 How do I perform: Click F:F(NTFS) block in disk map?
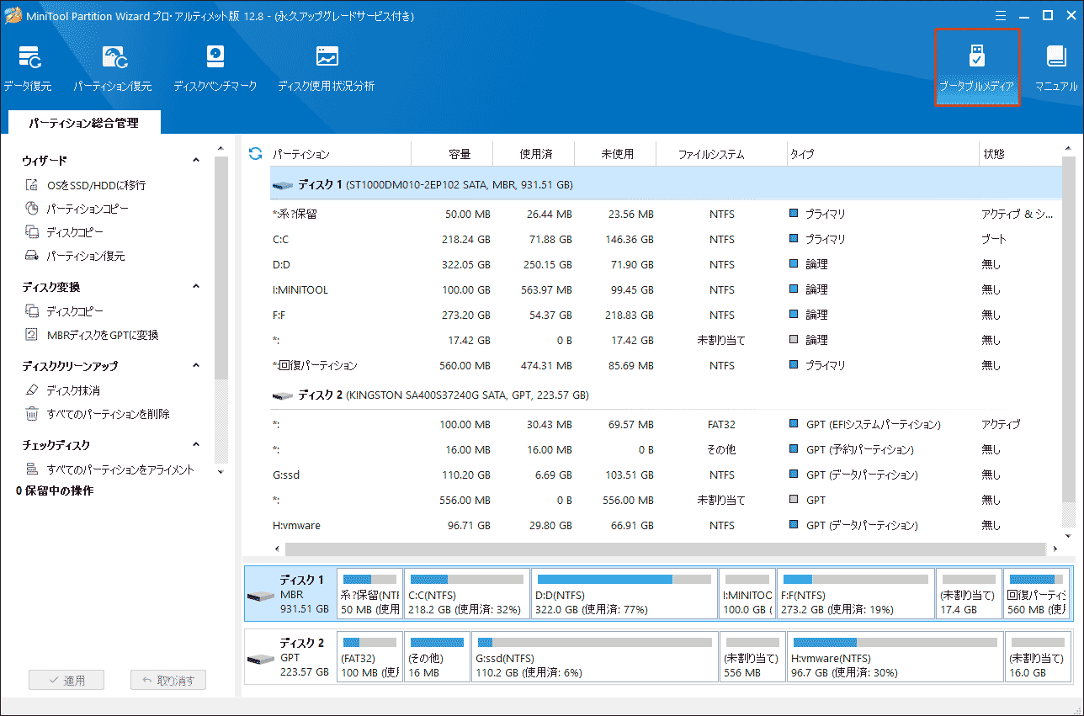coord(856,594)
